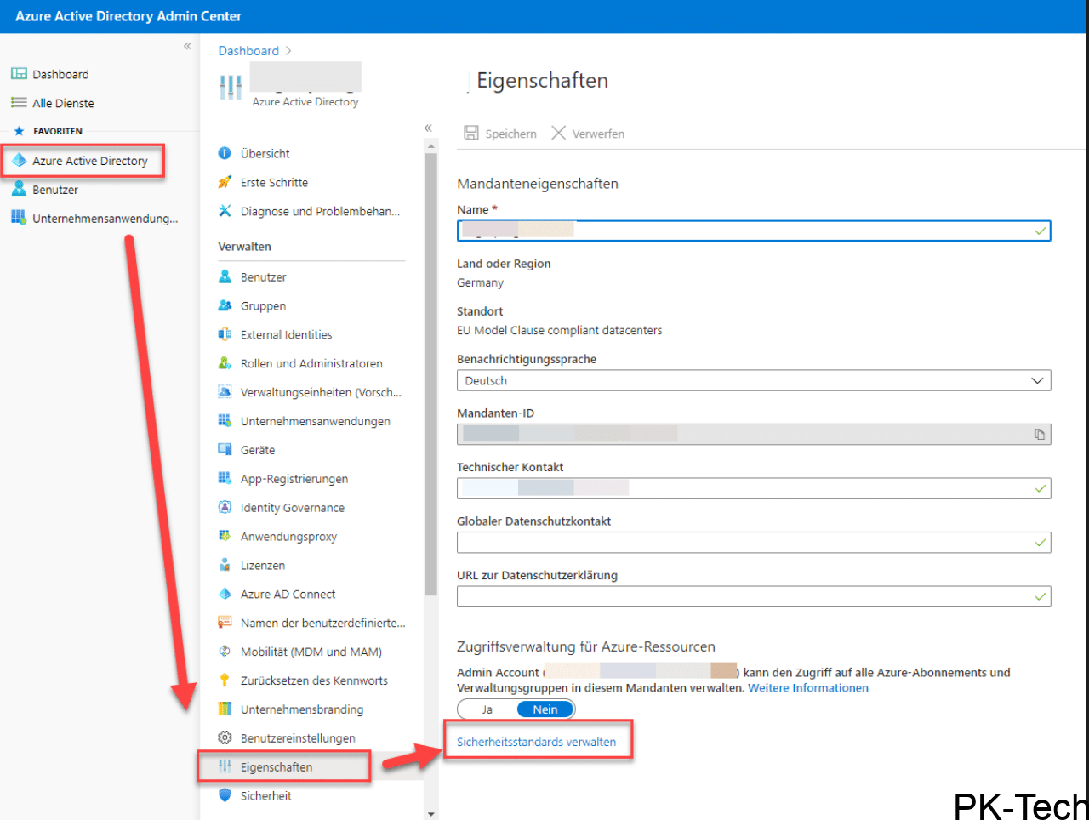Click the Zurücksetzen des Kennworts key icon
The height and width of the screenshot is (820, 1089).
point(225,680)
